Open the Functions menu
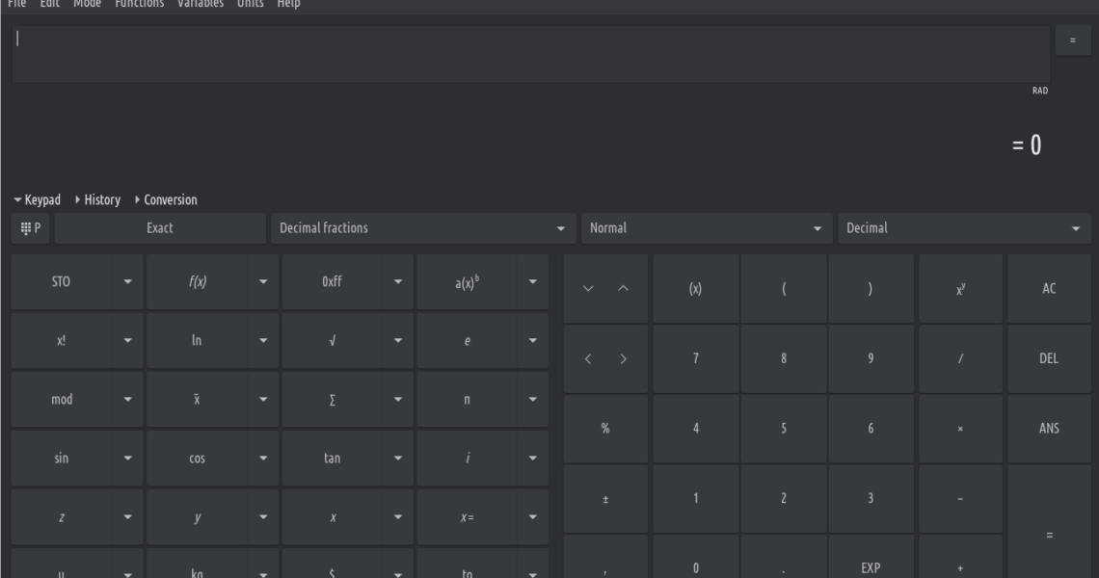The width and height of the screenshot is (1099, 578). 139,5
